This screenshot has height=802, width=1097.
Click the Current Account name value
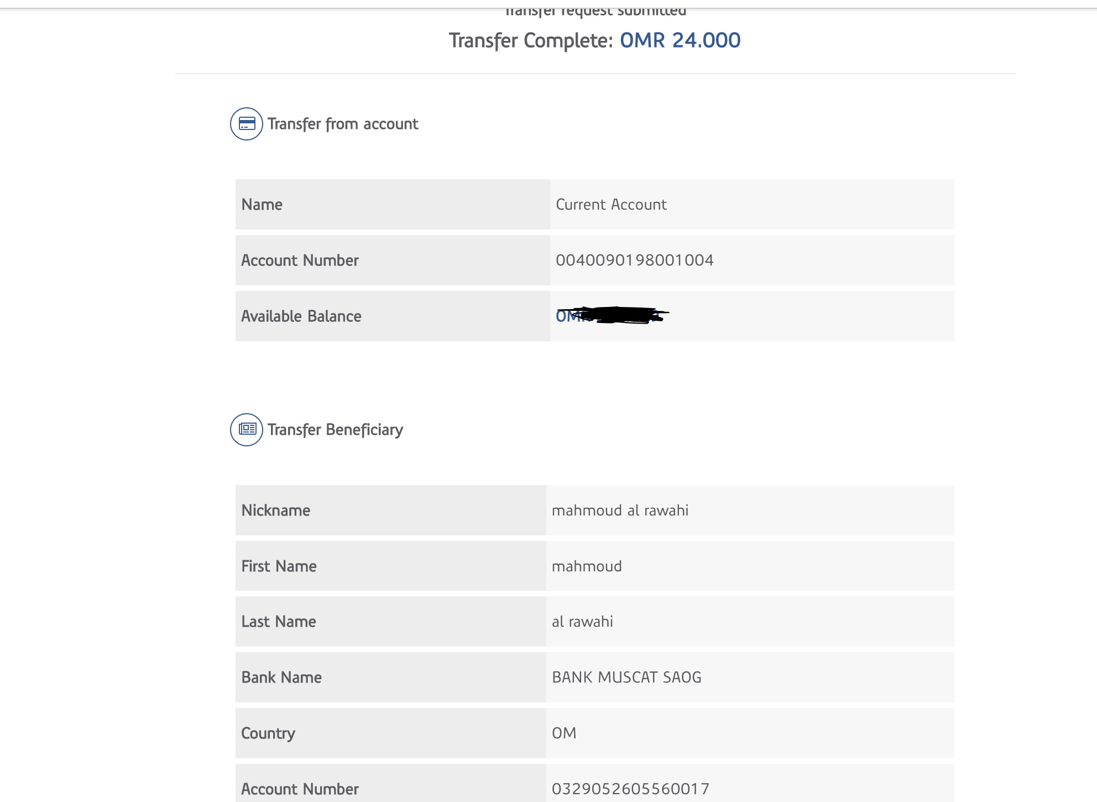pos(611,205)
